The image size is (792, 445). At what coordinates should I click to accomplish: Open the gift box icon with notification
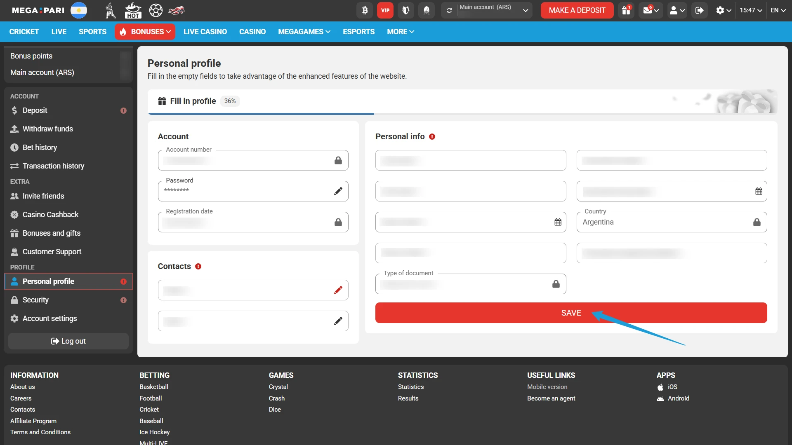pyautogui.click(x=626, y=10)
